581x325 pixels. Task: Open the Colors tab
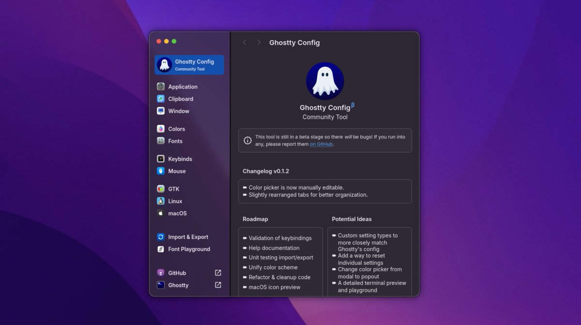pos(177,129)
